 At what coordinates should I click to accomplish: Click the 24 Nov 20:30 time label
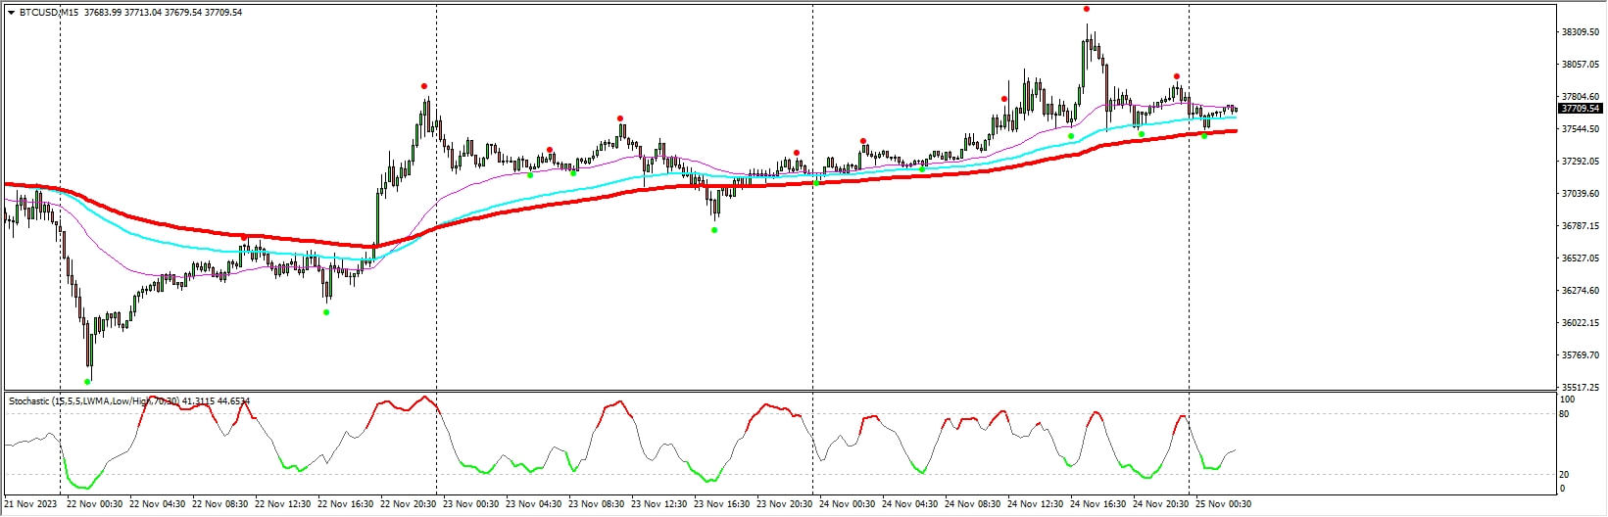[x=1160, y=505]
